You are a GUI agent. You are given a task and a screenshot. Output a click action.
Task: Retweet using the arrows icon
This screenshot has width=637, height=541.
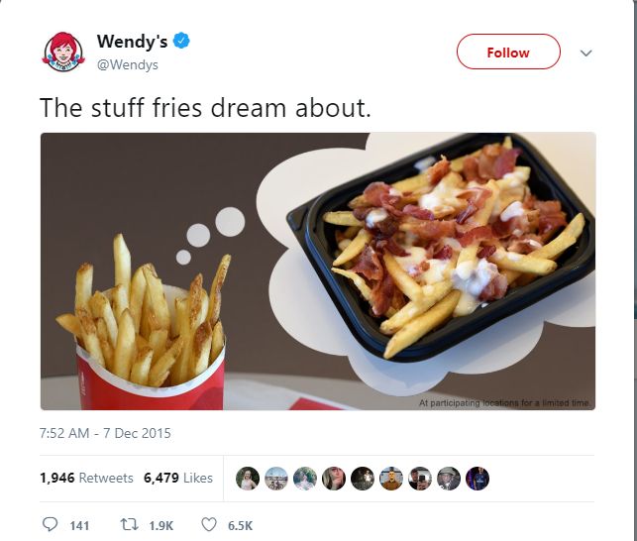(x=128, y=525)
